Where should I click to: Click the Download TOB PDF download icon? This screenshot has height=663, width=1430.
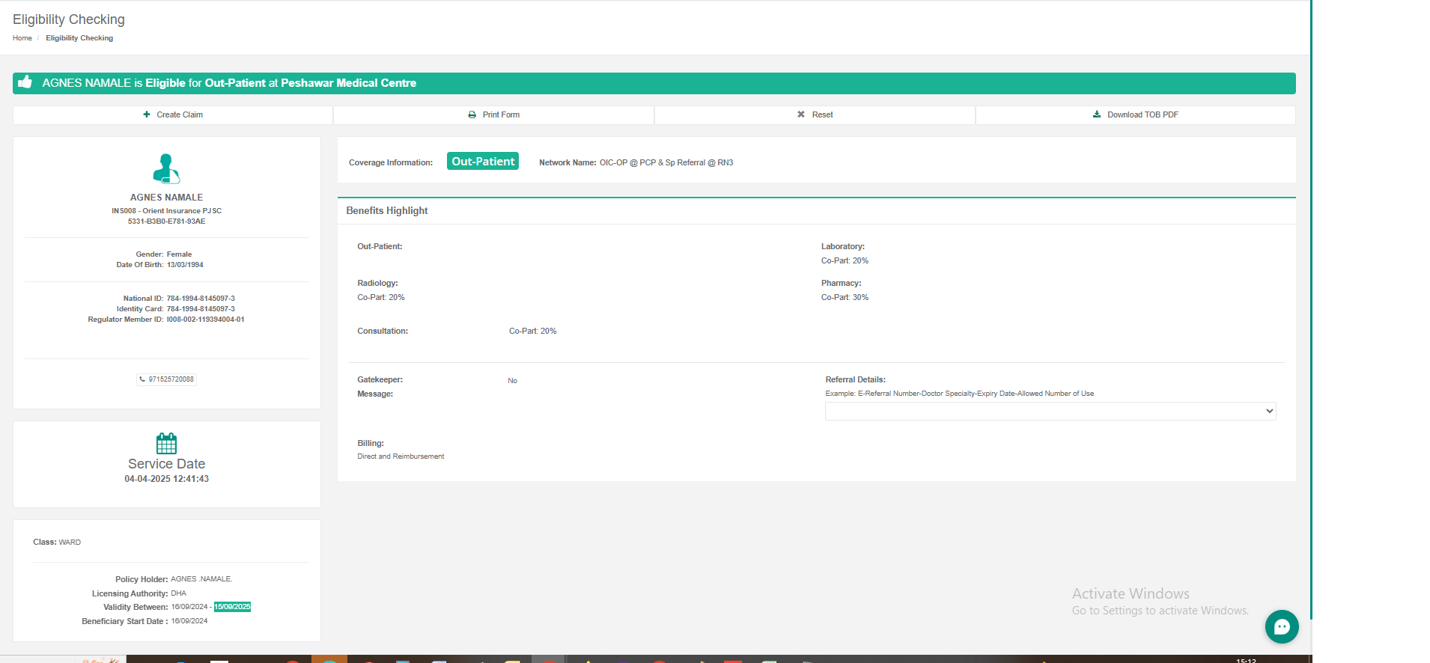(1096, 114)
